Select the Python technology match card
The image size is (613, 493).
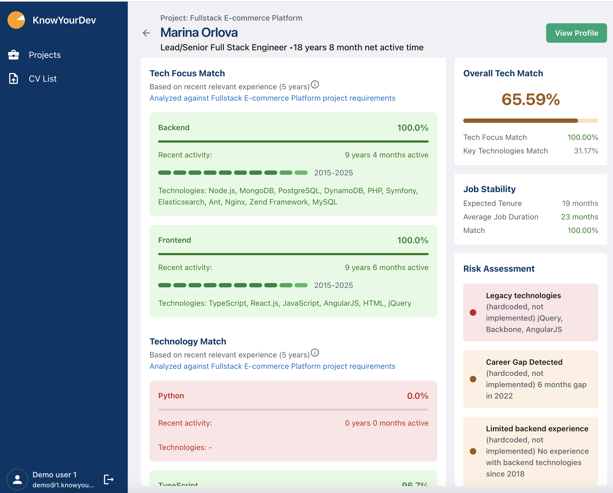pos(293,420)
